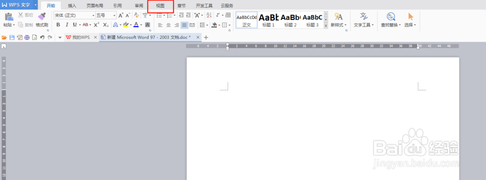Switch to the 引用 tab

point(118,5)
